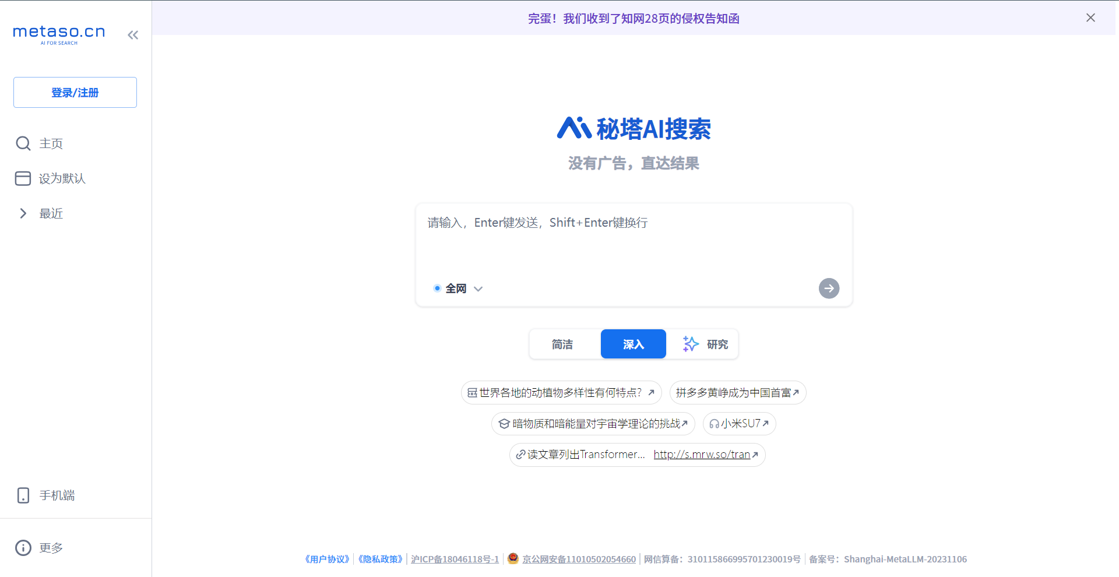Collapse the sidebar with double-chevron icon

tap(133, 35)
